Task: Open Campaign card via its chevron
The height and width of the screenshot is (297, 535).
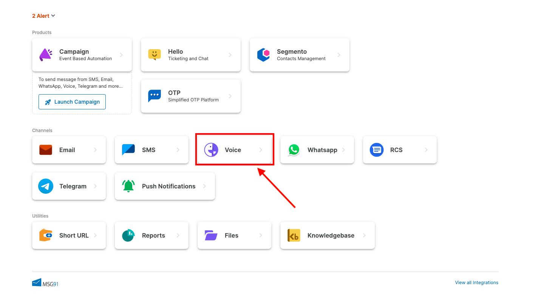Action: coord(121,55)
